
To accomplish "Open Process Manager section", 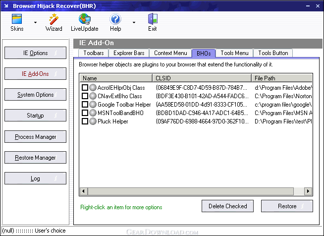I will [35, 137].
